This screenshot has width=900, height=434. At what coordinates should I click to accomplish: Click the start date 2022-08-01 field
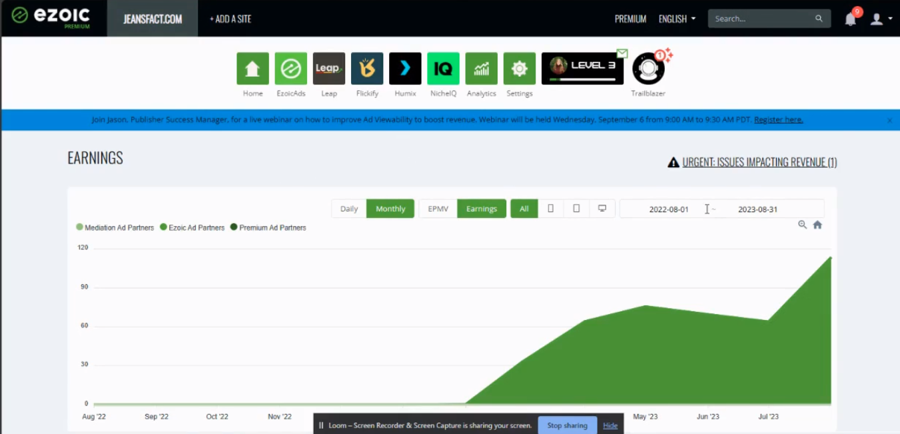[669, 209]
